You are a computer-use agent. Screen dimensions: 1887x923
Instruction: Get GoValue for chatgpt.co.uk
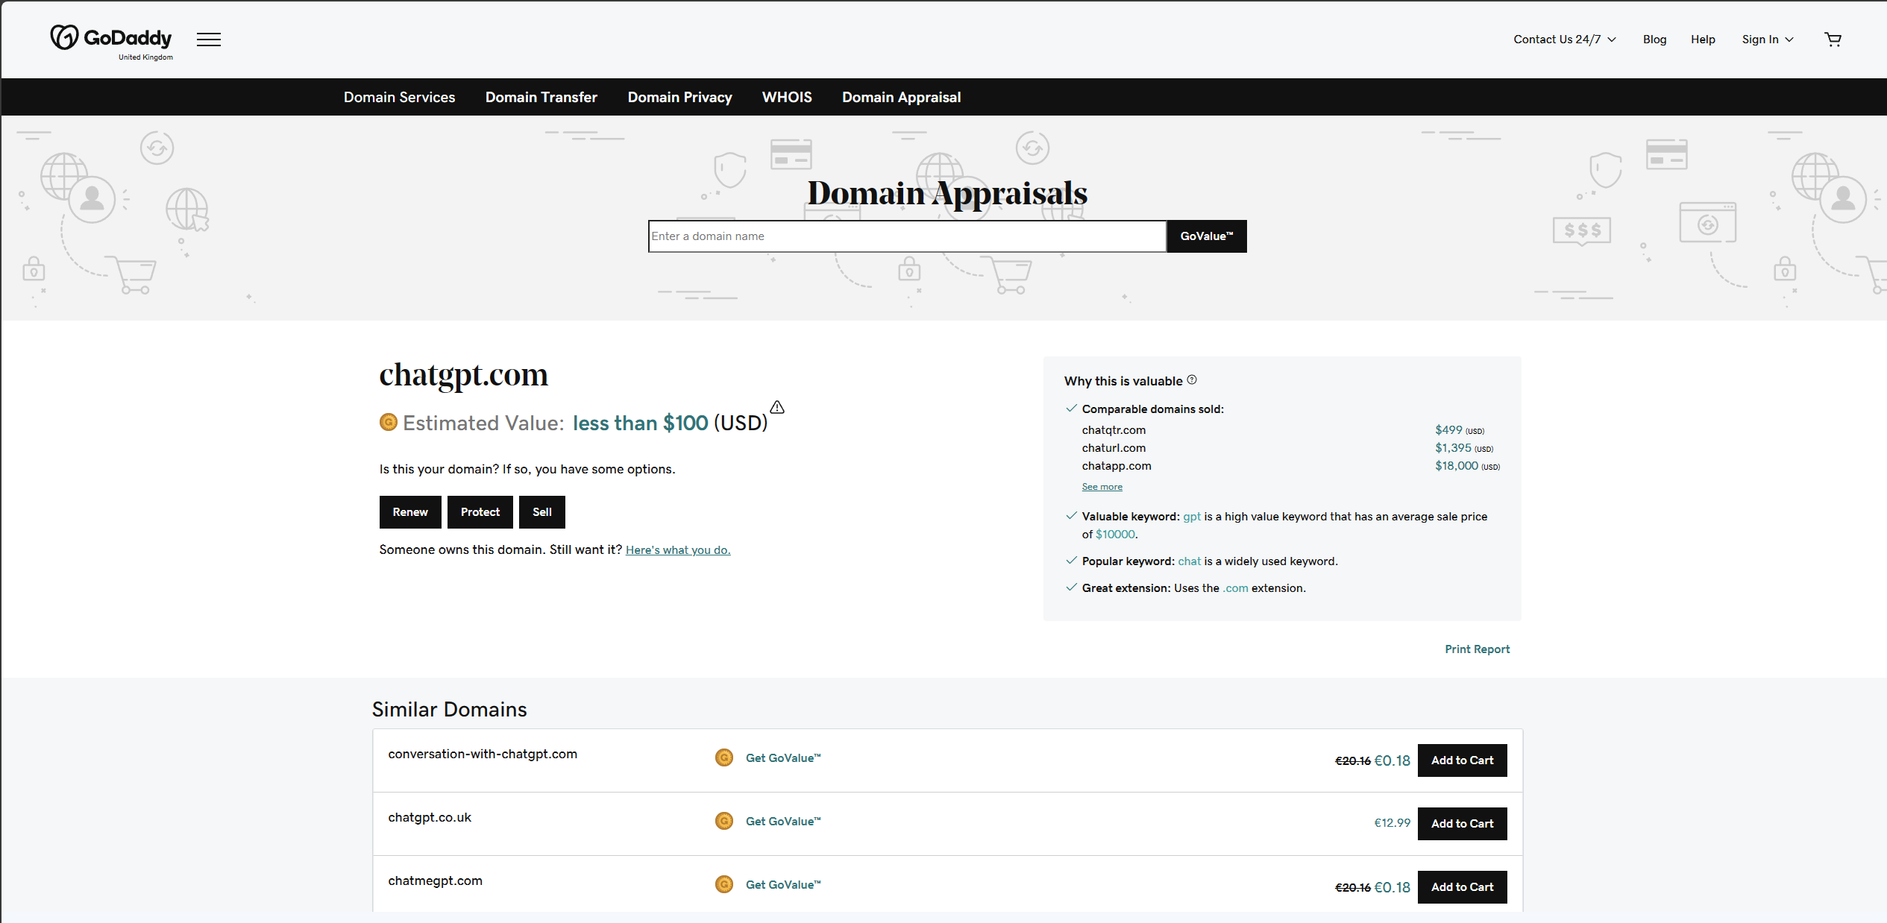click(x=783, y=822)
